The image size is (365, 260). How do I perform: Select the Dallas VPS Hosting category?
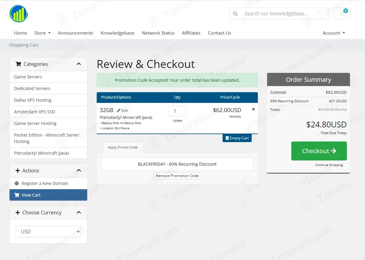coord(48,100)
